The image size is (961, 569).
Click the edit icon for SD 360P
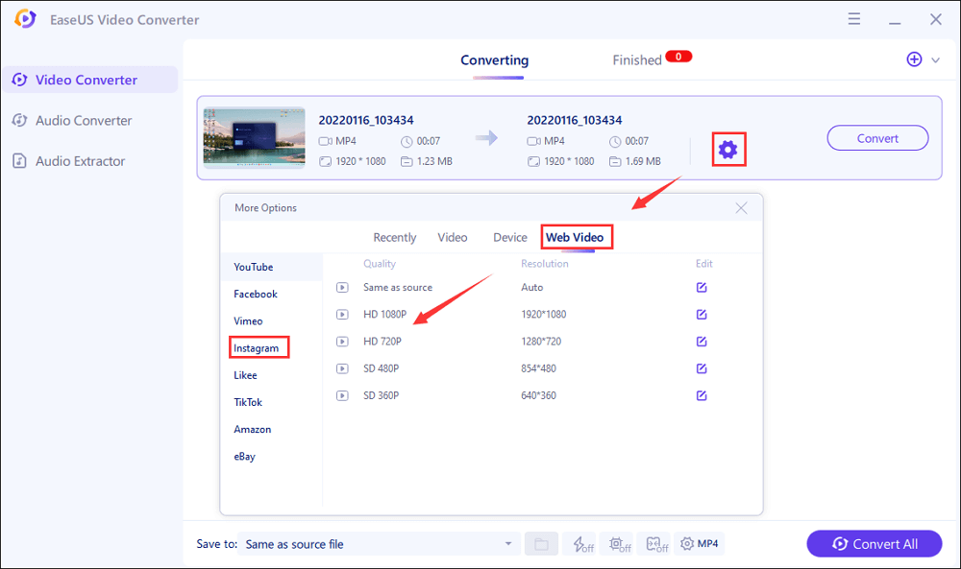702,395
